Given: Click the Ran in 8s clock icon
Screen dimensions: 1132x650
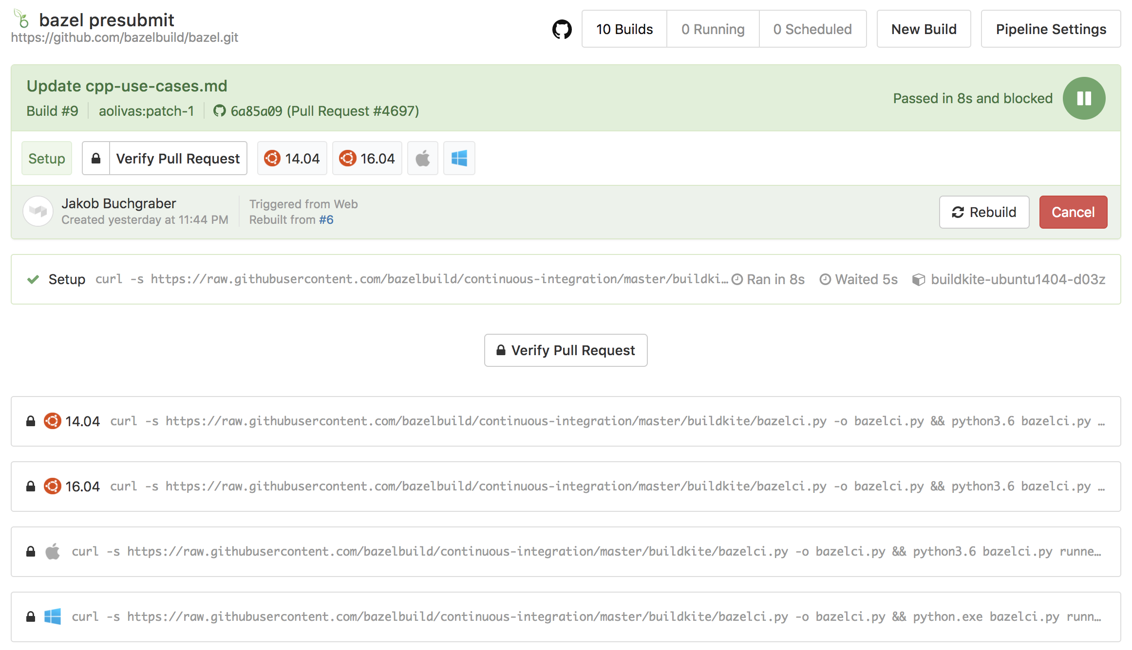Looking at the screenshot, I should 737,279.
